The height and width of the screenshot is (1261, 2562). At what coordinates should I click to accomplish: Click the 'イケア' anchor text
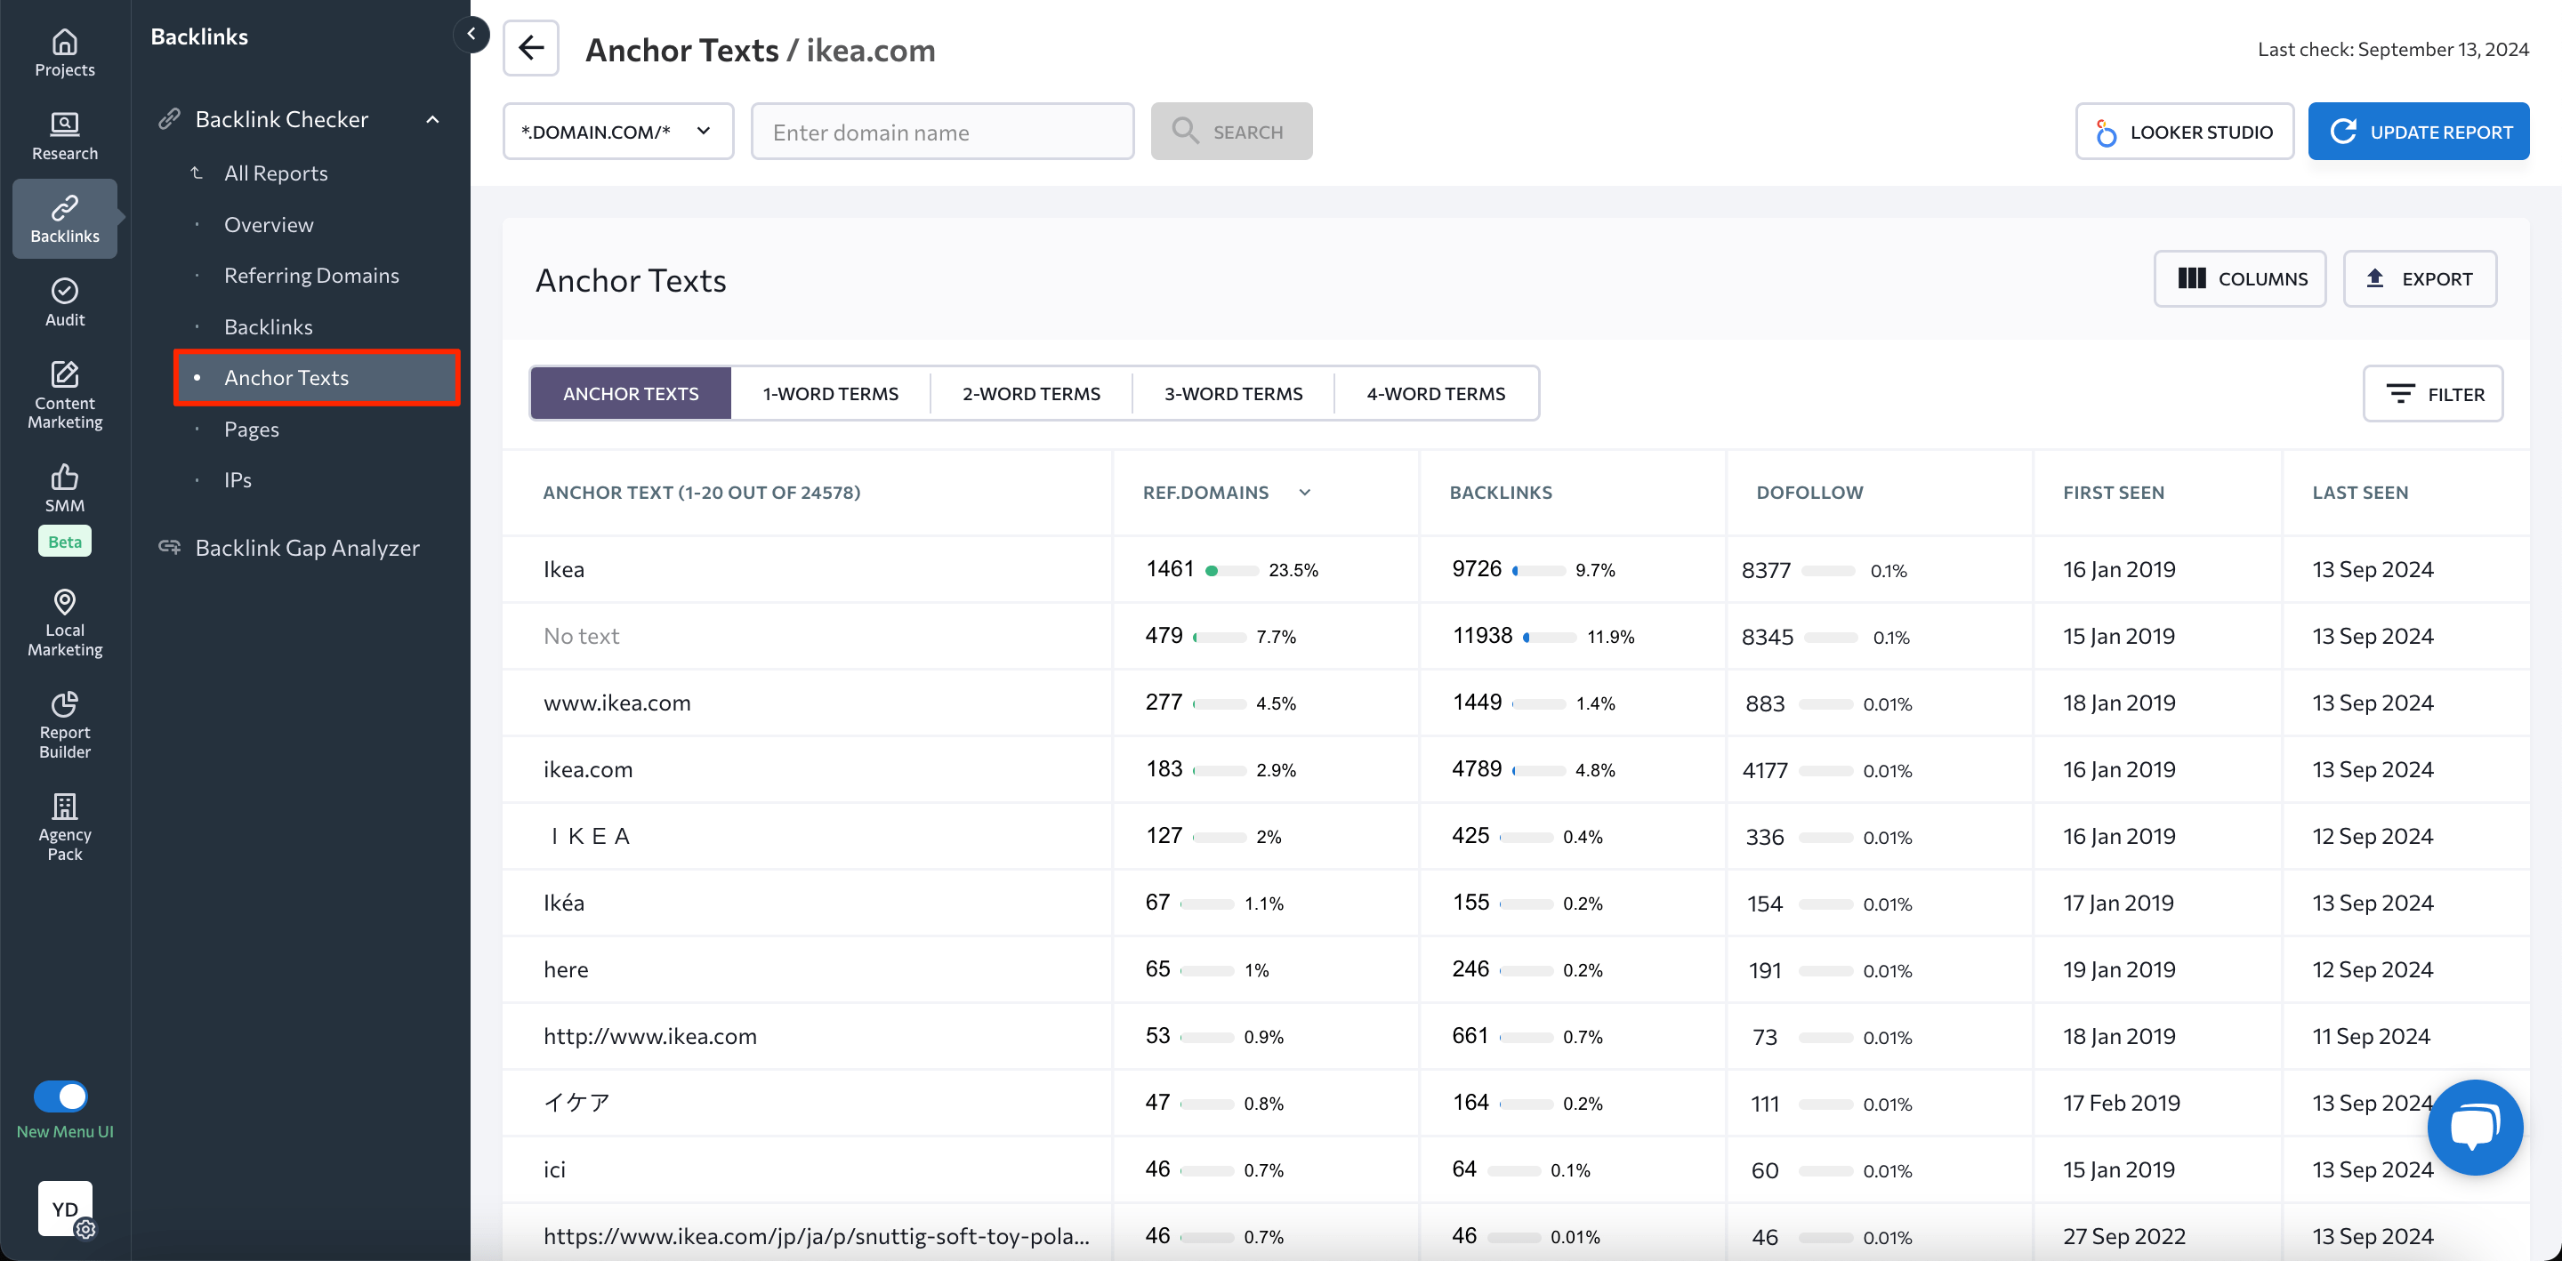tap(576, 1103)
